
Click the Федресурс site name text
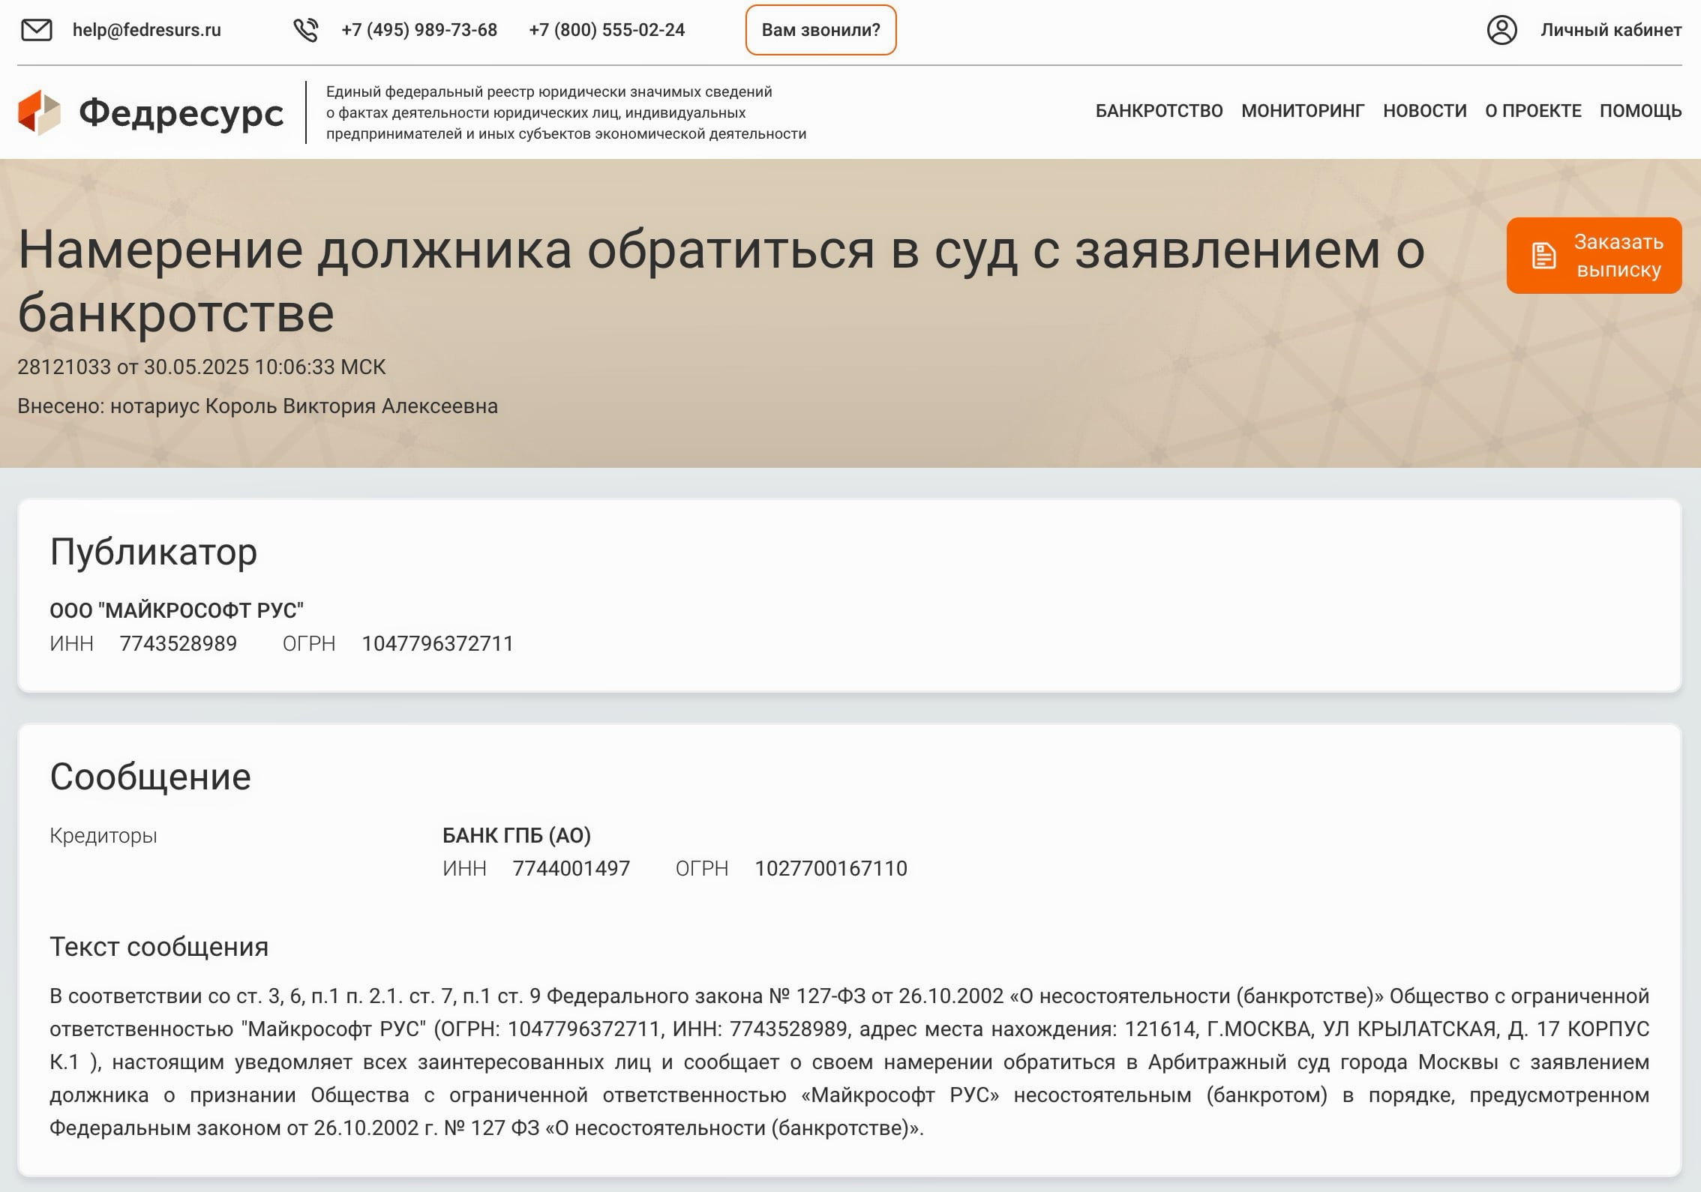click(181, 112)
